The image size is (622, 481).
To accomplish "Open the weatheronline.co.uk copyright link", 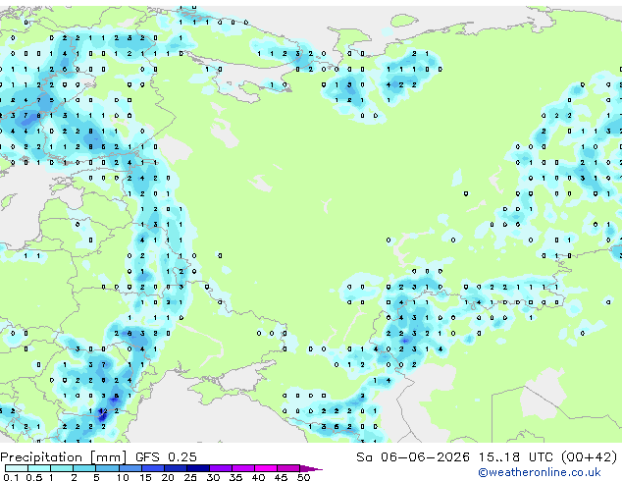I will pyautogui.click(x=540, y=472).
